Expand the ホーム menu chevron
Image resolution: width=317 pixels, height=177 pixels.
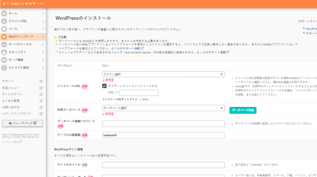click(43, 13)
